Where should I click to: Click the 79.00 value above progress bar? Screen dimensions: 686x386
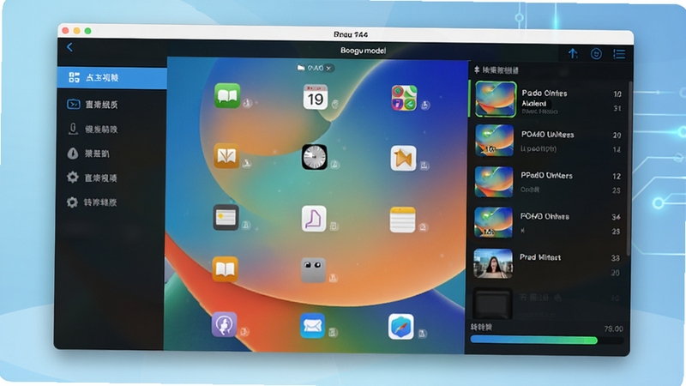point(613,329)
